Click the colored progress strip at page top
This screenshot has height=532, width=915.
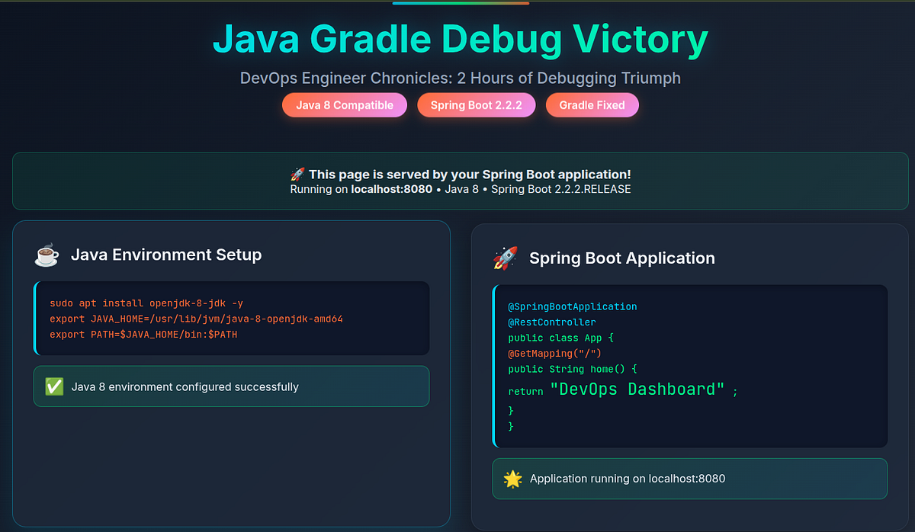[460, 3]
